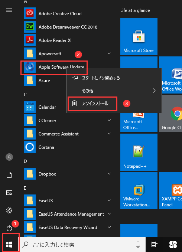Viewport: 182px width, 252px height.
Task: Expand EaseUS Attendance Management chevron
Action: click(x=109, y=214)
